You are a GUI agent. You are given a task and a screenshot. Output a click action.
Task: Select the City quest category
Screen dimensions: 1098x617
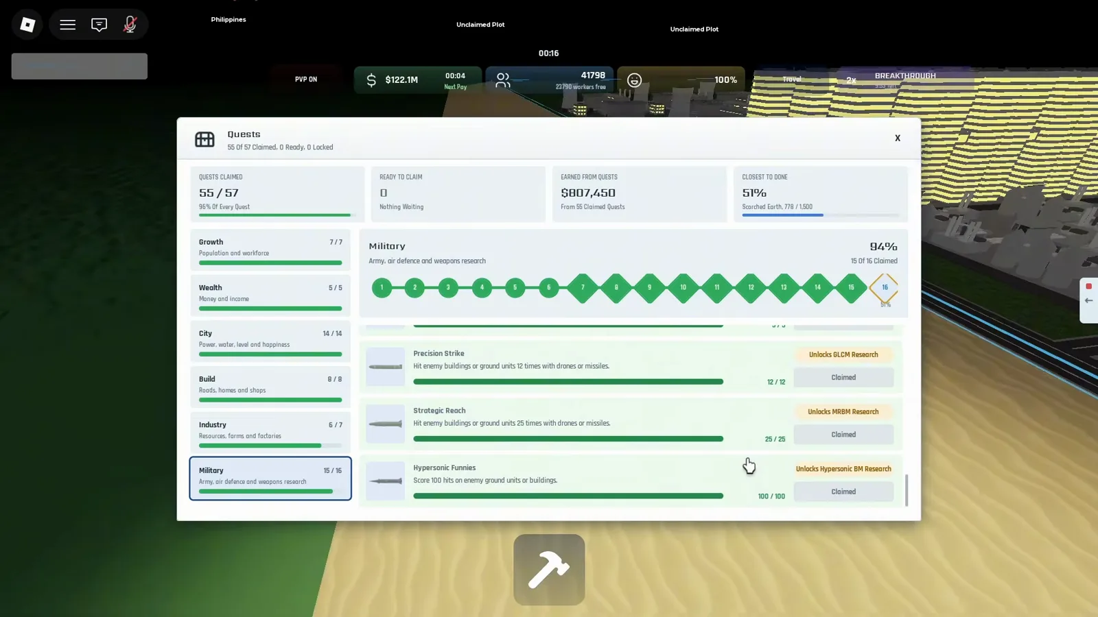[270, 341]
